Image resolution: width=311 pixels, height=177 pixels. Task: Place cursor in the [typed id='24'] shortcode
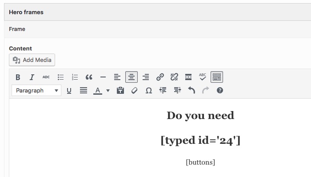click(200, 140)
